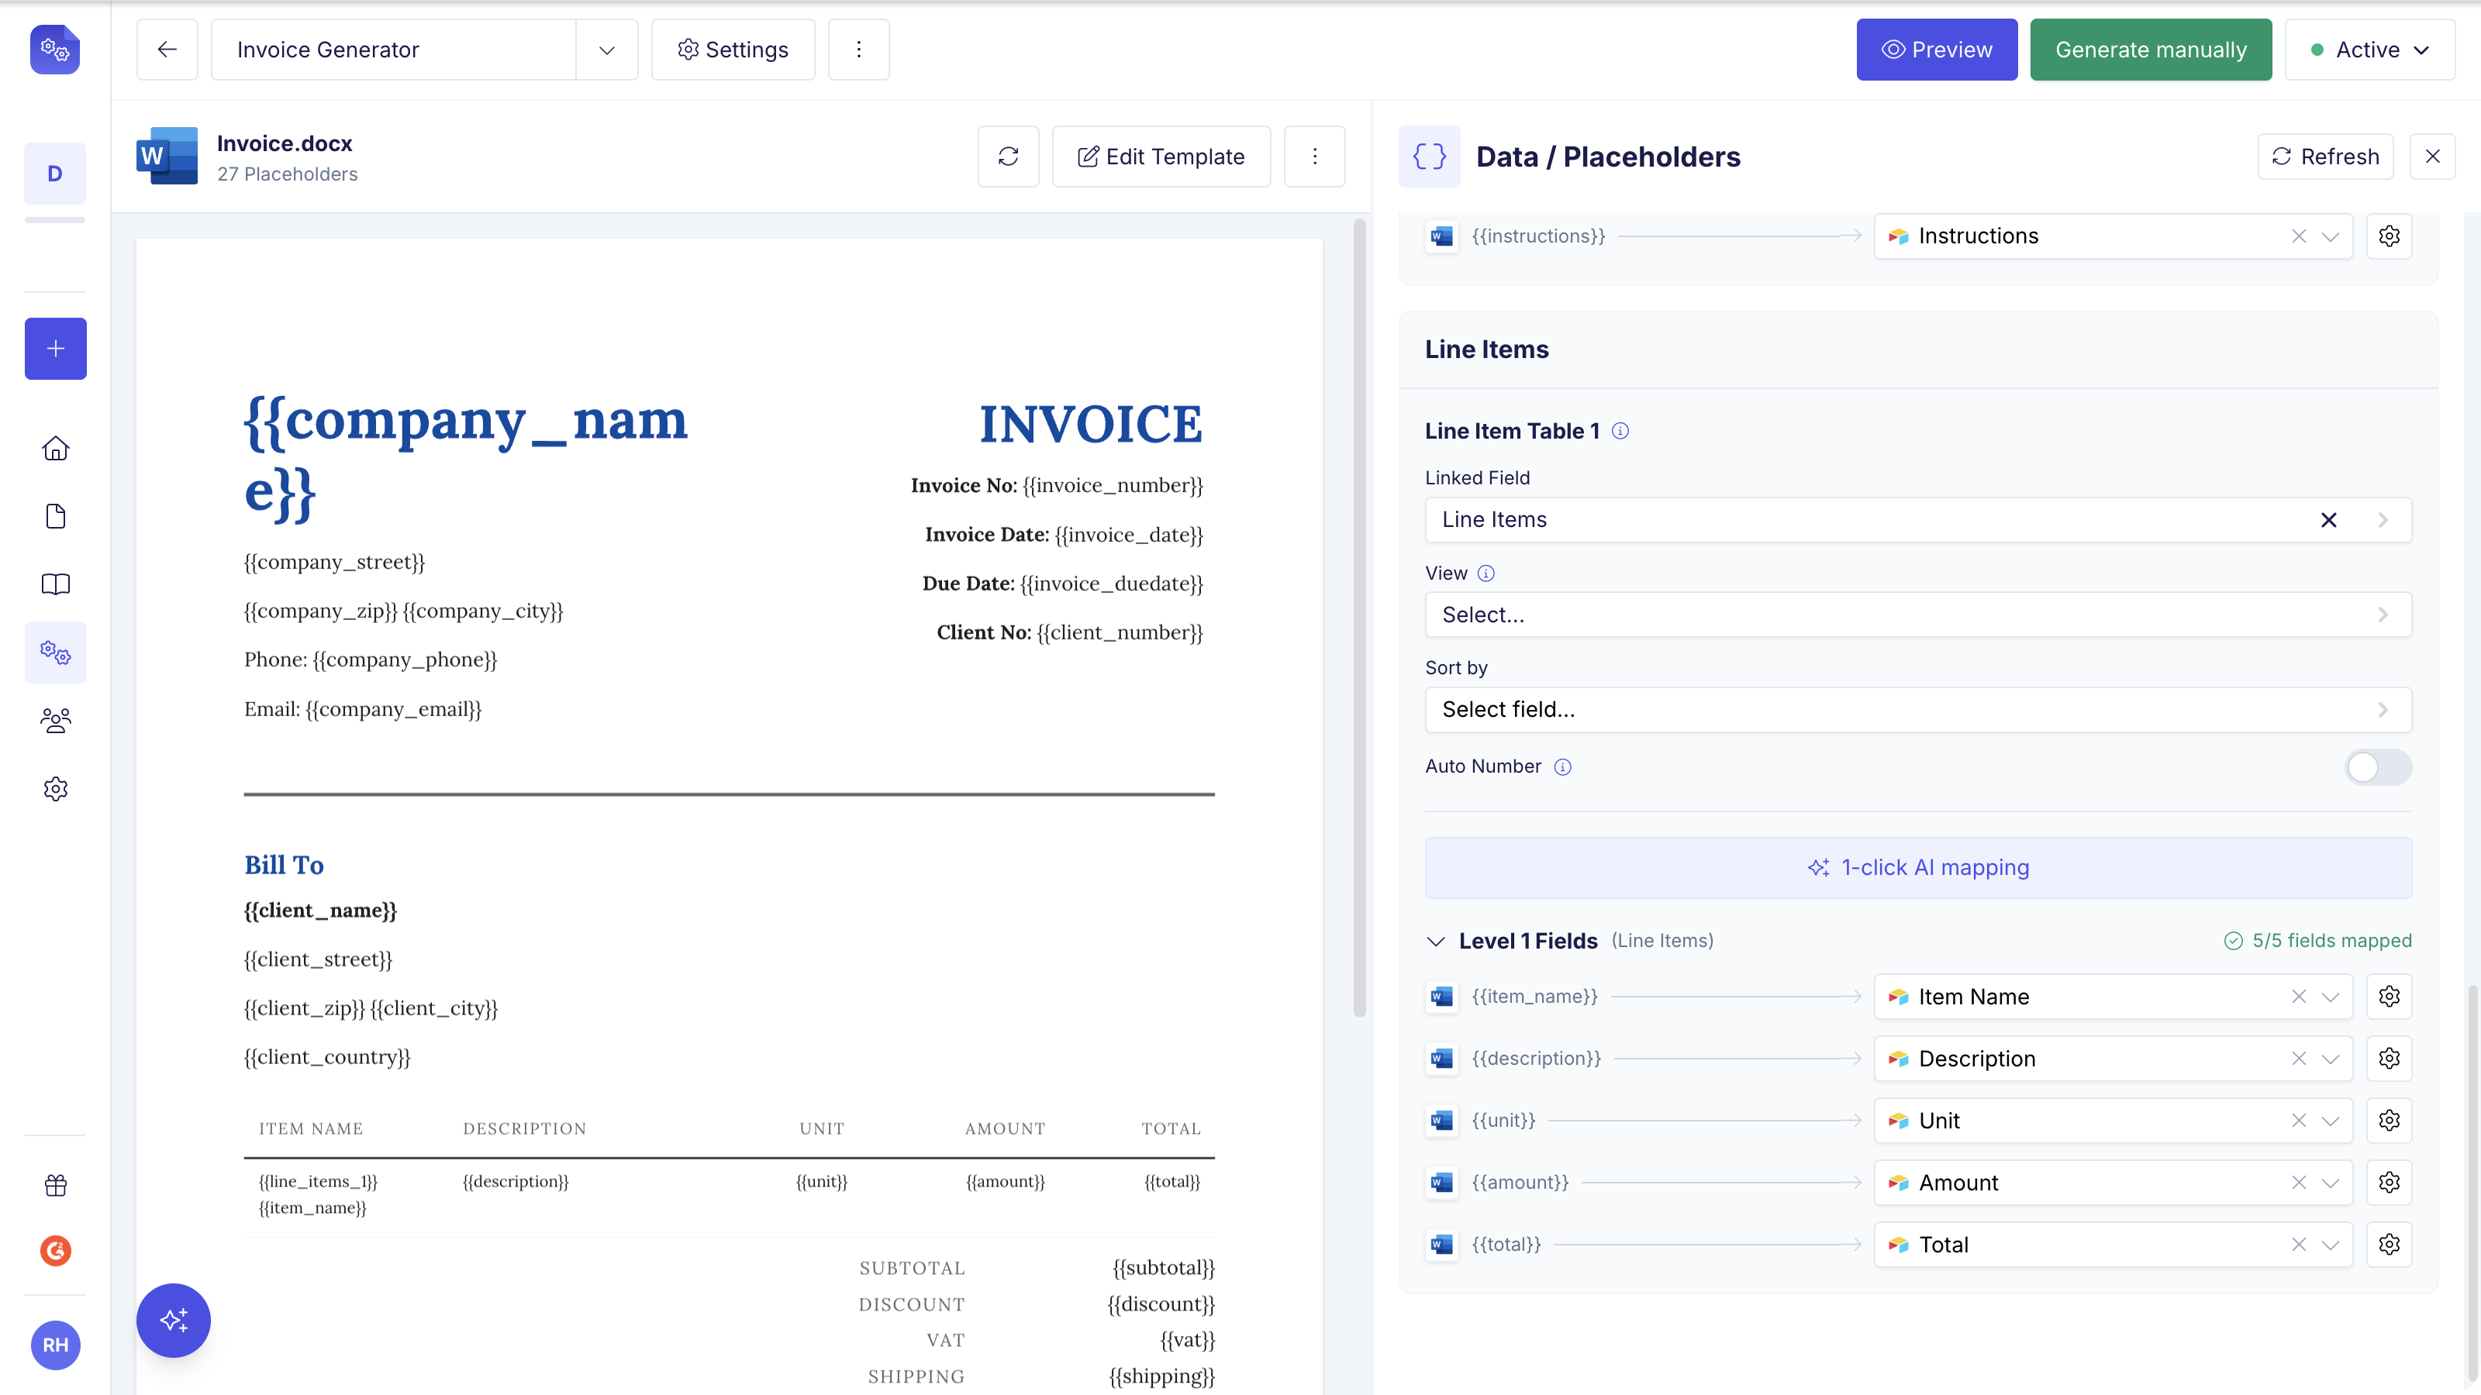Open settings gear for Instructions mapping

click(x=2389, y=236)
